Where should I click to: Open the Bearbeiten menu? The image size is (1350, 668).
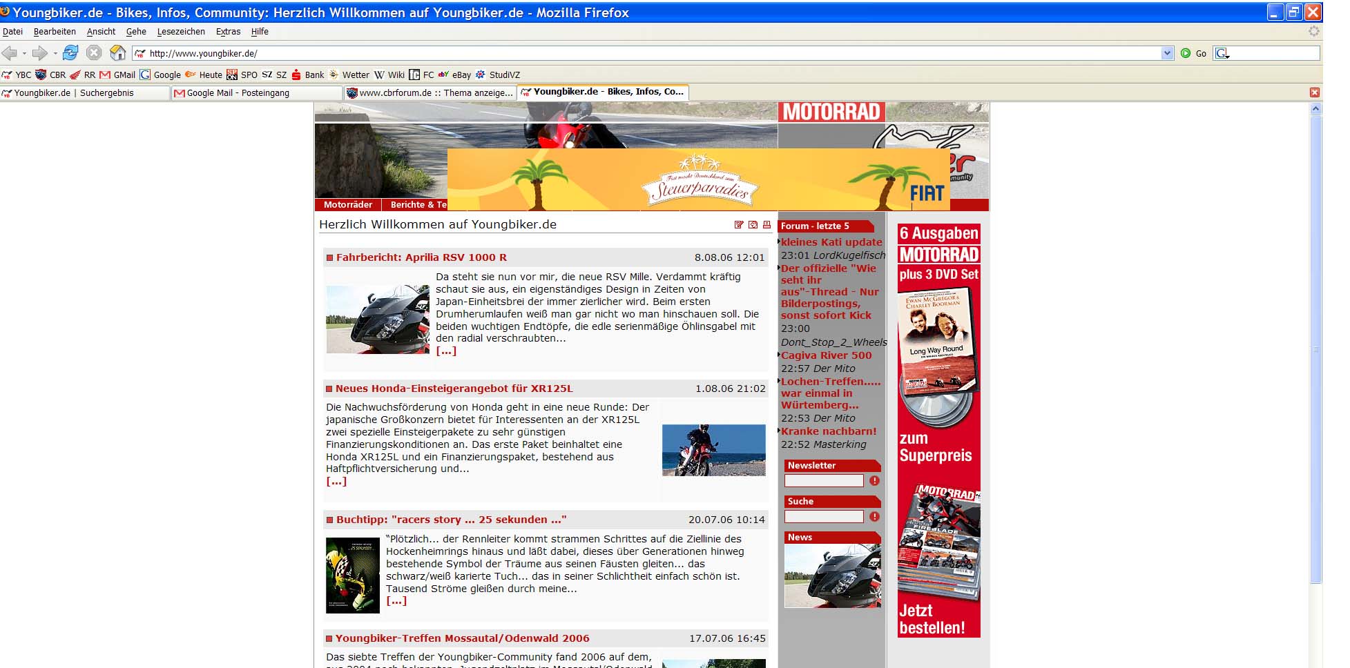[55, 32]
